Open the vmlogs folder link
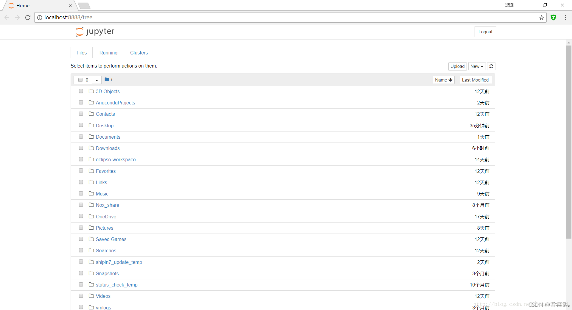Screen dimensions: 572x310 click(x=103, y=307)
